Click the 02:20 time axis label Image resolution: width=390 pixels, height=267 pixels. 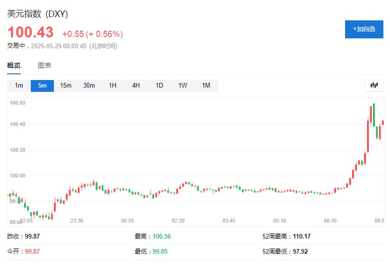point(178,221)
